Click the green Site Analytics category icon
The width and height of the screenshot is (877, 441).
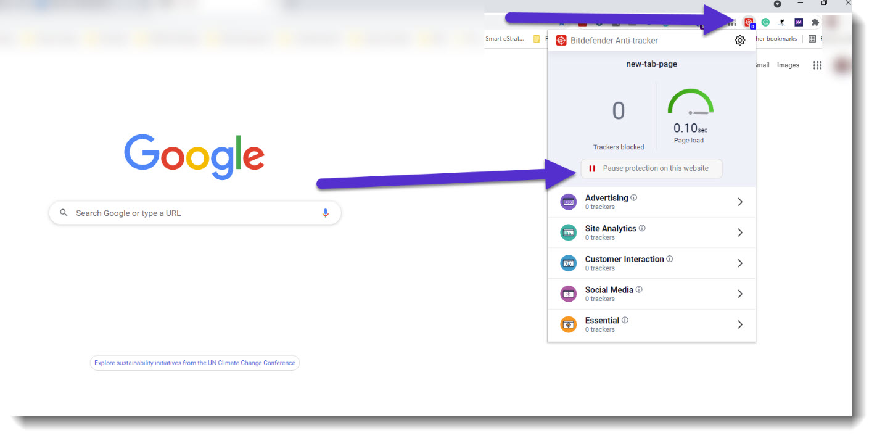tap(569, 233)
